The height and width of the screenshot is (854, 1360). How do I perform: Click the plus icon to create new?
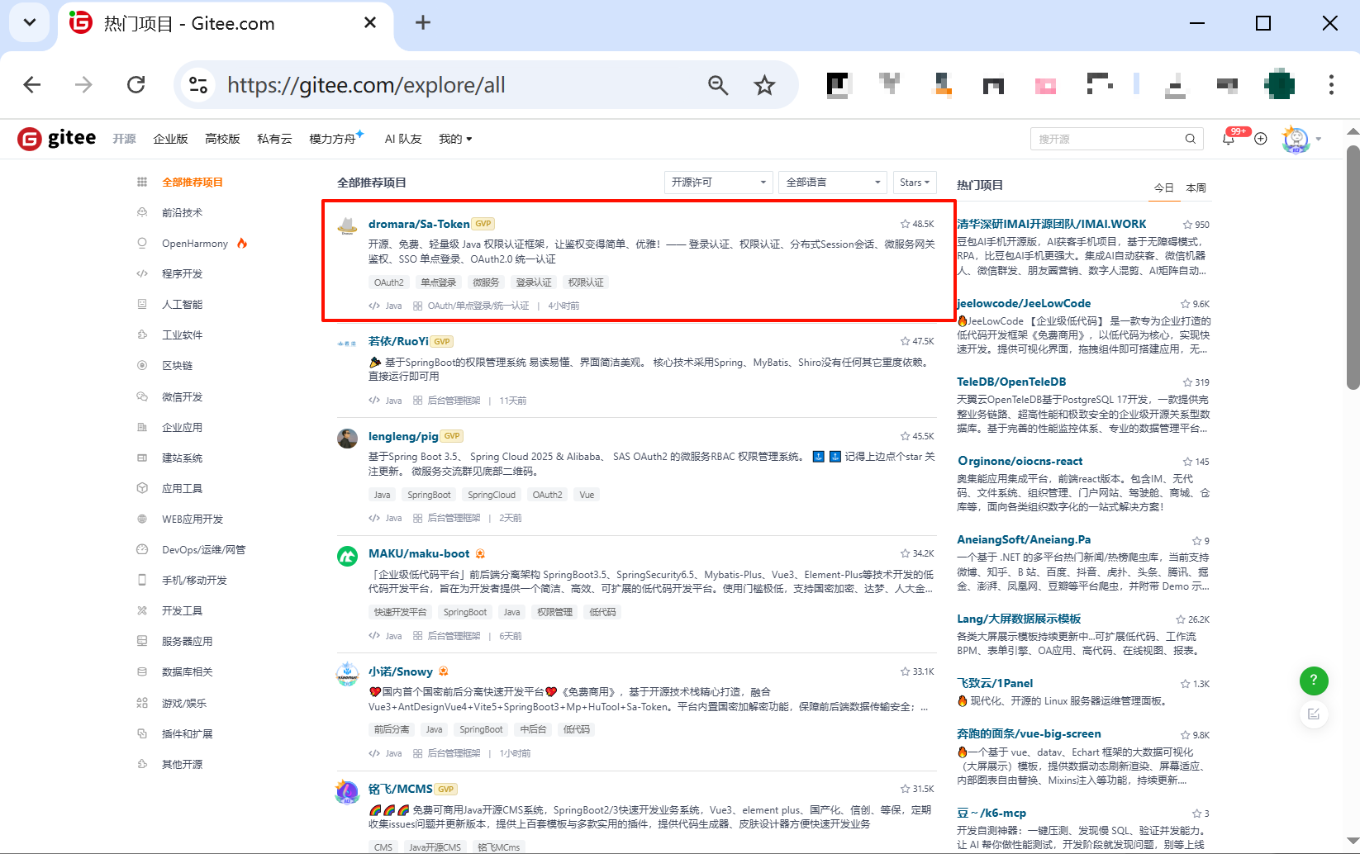[1260, 139]
